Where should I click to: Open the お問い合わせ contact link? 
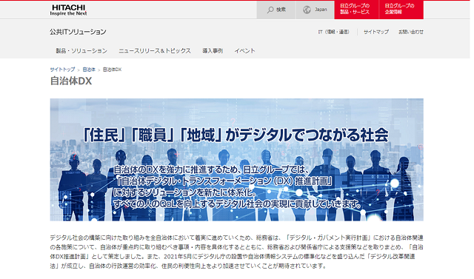click(x=411, y=32)
